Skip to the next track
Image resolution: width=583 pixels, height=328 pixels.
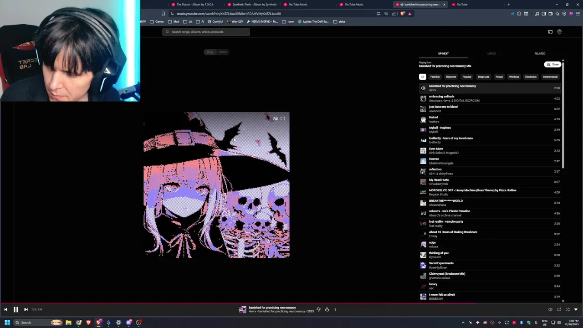(x=26, y=309)
